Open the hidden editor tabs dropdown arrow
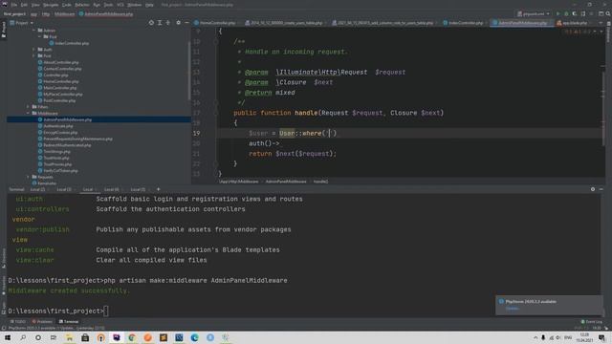The image size is (612, 344). click(x=601, y=23)
